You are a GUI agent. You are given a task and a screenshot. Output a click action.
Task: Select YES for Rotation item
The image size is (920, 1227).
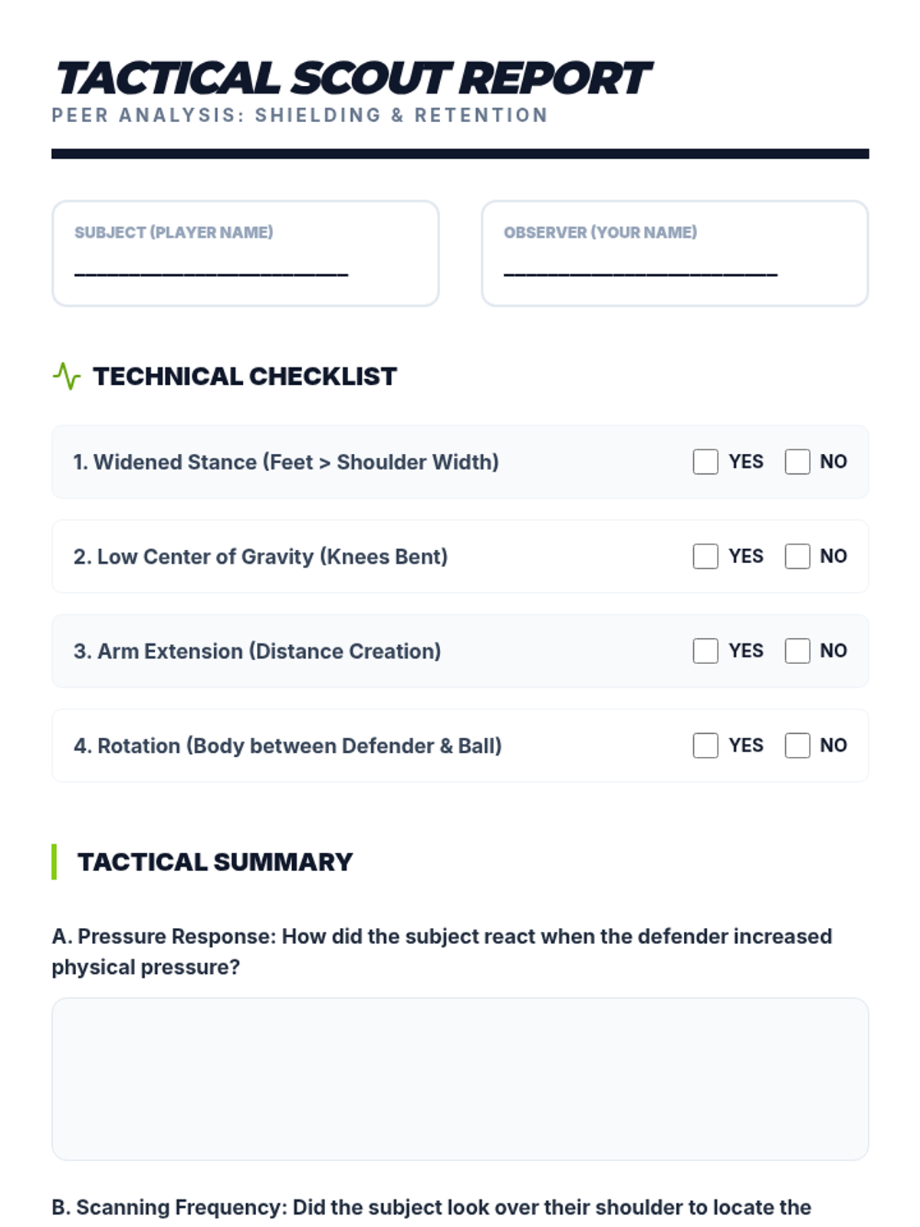click(705, 745)
